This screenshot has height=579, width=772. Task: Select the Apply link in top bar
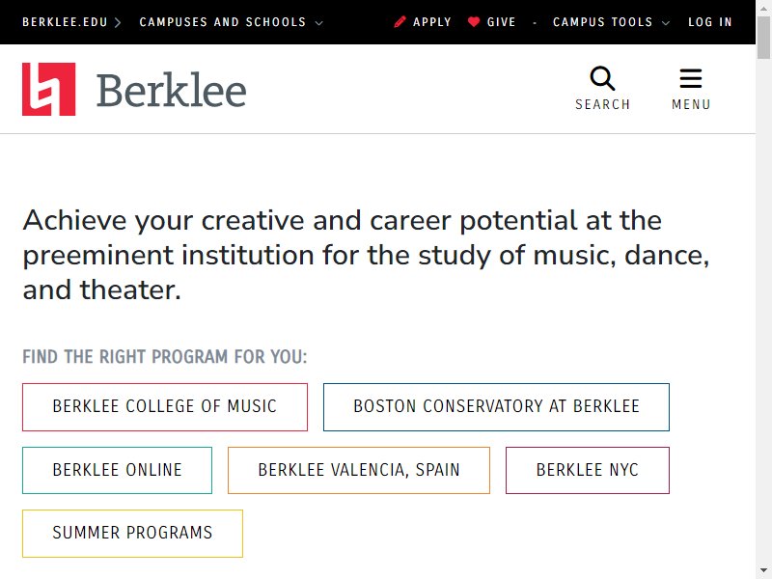tap(431, 22)
